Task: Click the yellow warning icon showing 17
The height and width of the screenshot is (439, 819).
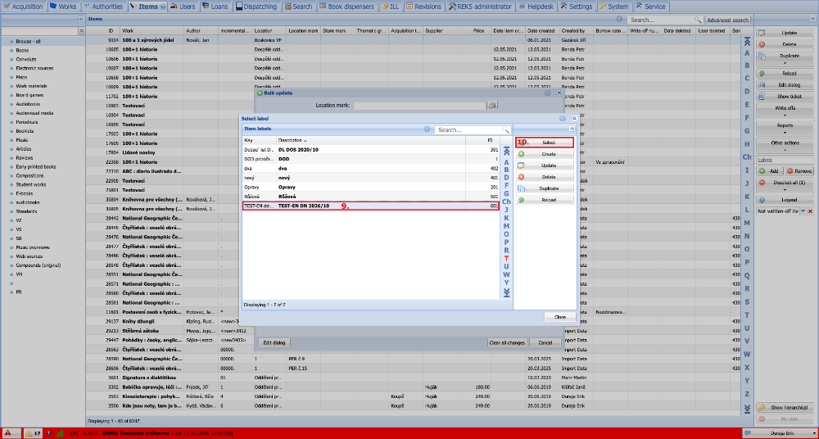Action: click(x=34, y=432)
